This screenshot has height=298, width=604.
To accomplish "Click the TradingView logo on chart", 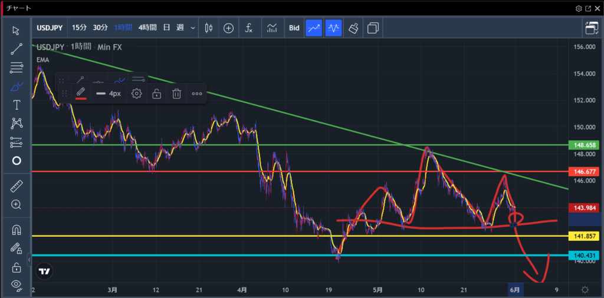I will tap(44, 271).
